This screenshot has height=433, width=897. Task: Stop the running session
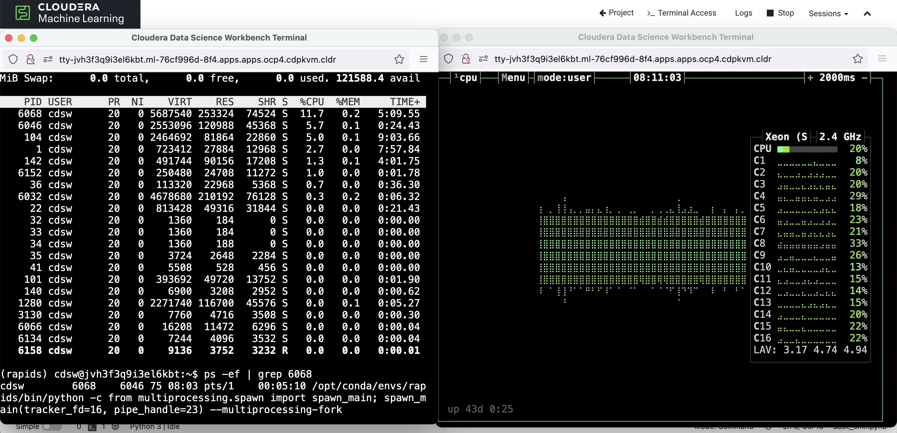(780, 13)
